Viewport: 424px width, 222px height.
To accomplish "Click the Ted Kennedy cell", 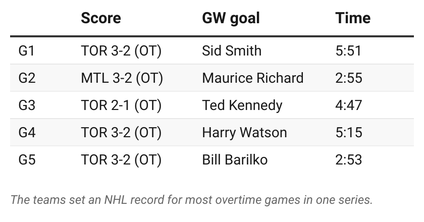I will click(x=242, y=105).
